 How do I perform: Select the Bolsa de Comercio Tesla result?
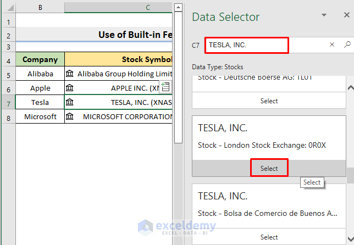269,237
